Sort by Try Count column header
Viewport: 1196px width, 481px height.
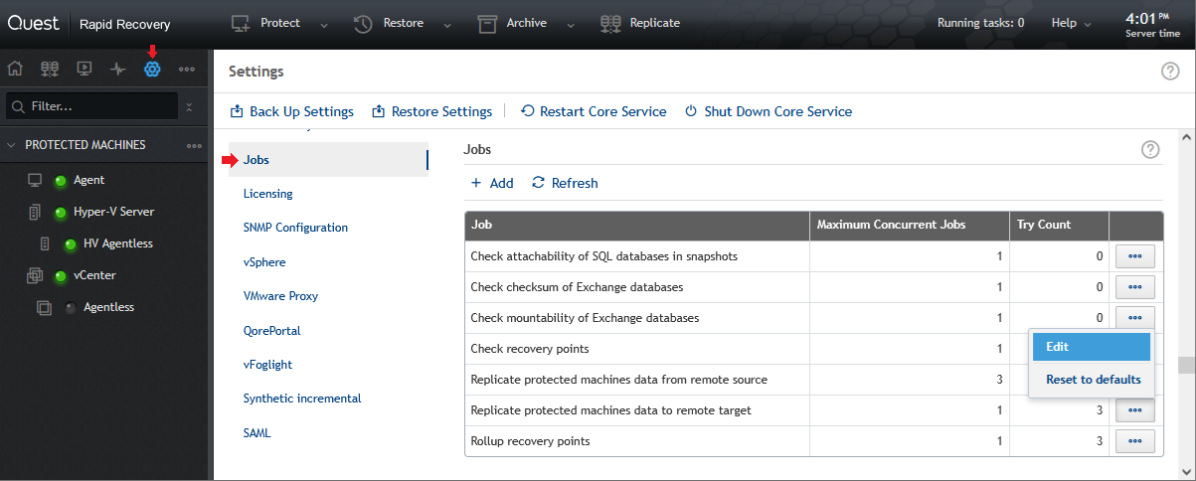click(x=1059, y=225)
